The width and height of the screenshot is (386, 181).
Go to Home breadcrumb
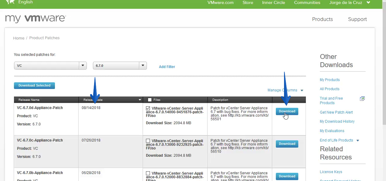tap(19, 38)
